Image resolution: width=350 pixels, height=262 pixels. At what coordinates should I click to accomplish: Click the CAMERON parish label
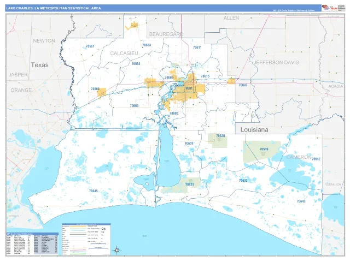299,157
